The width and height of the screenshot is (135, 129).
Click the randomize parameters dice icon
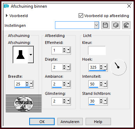[x=116, y=25]
